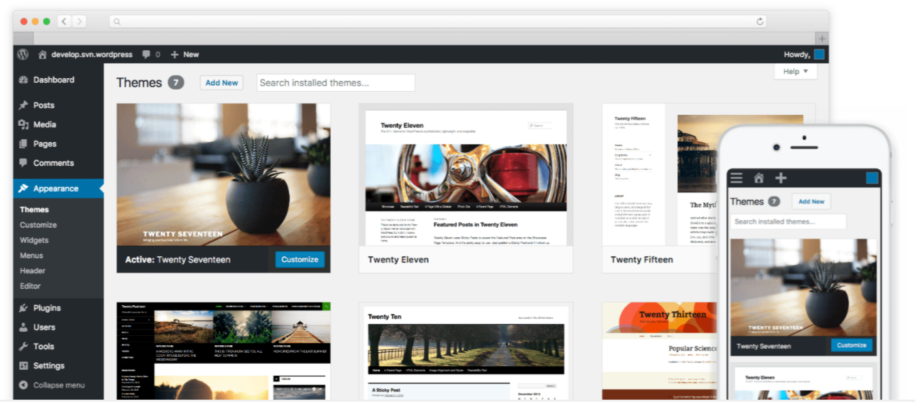Tap the blue avatar square on the phone
This screenshot has height=418, width=921.
tap(872, 178)
